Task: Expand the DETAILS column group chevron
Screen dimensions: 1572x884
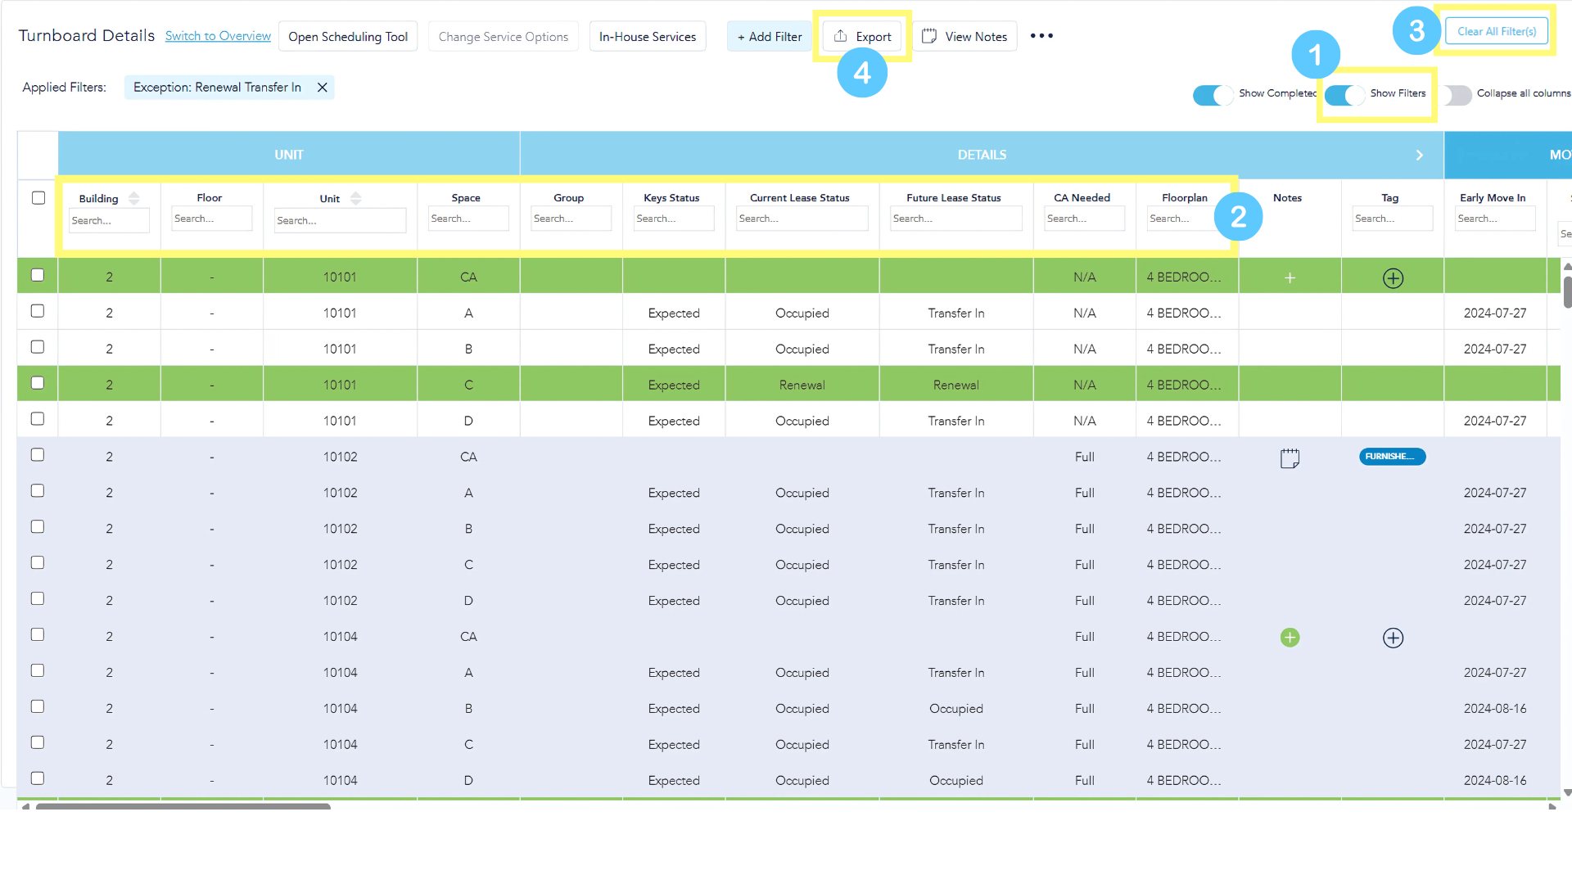Action: pos(1420,156)
